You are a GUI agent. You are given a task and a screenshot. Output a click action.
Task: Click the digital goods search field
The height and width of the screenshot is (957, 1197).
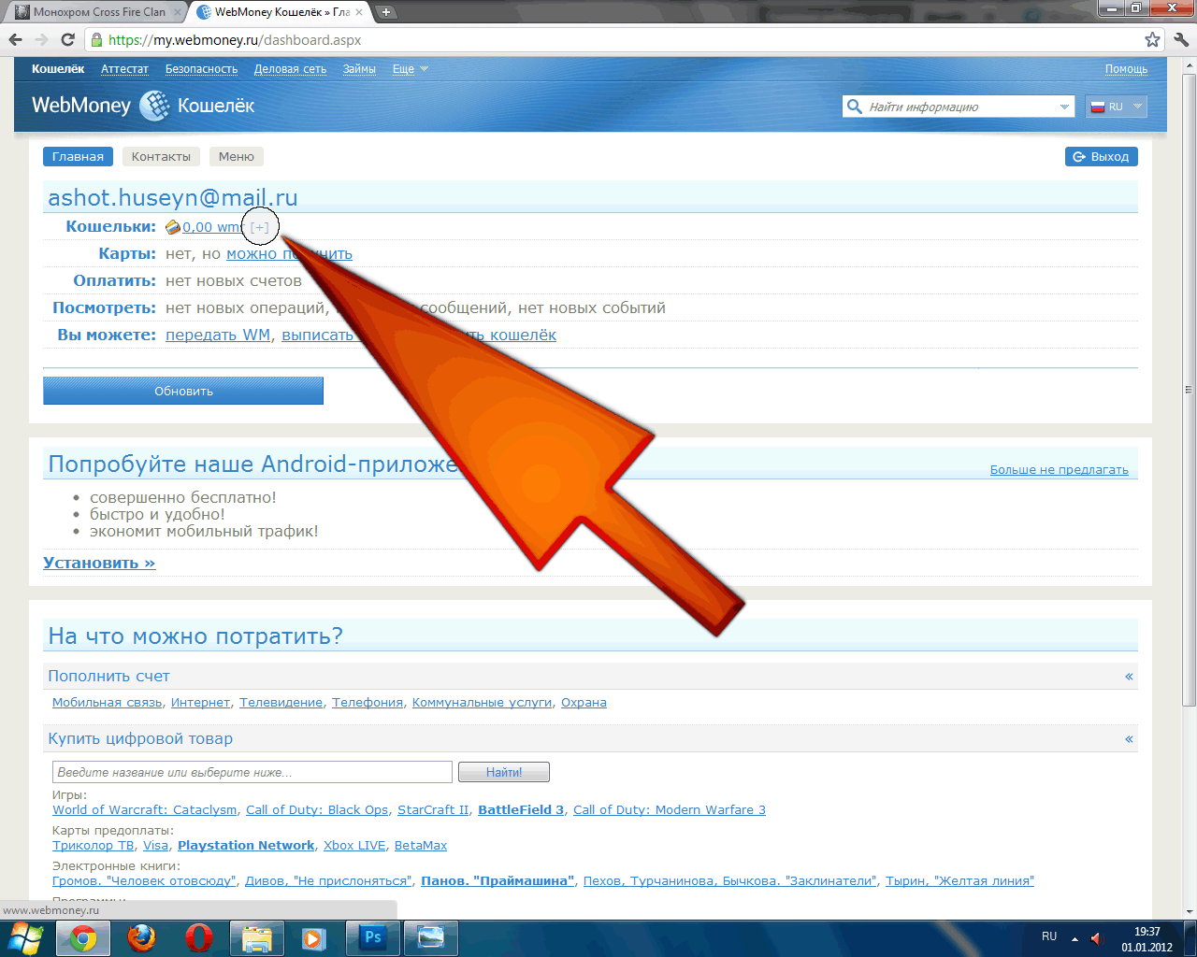coord(252,772)
